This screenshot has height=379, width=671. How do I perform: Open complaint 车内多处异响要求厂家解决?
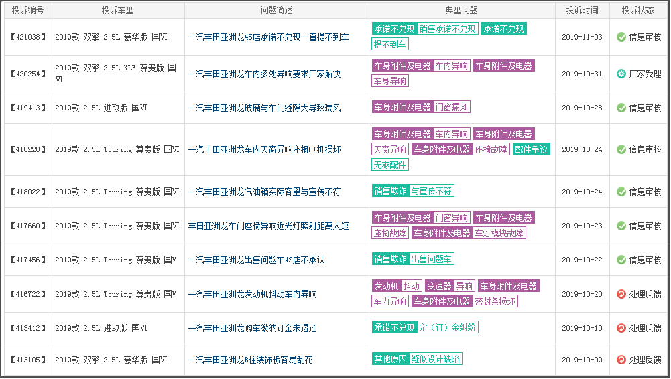click(265, 74)
